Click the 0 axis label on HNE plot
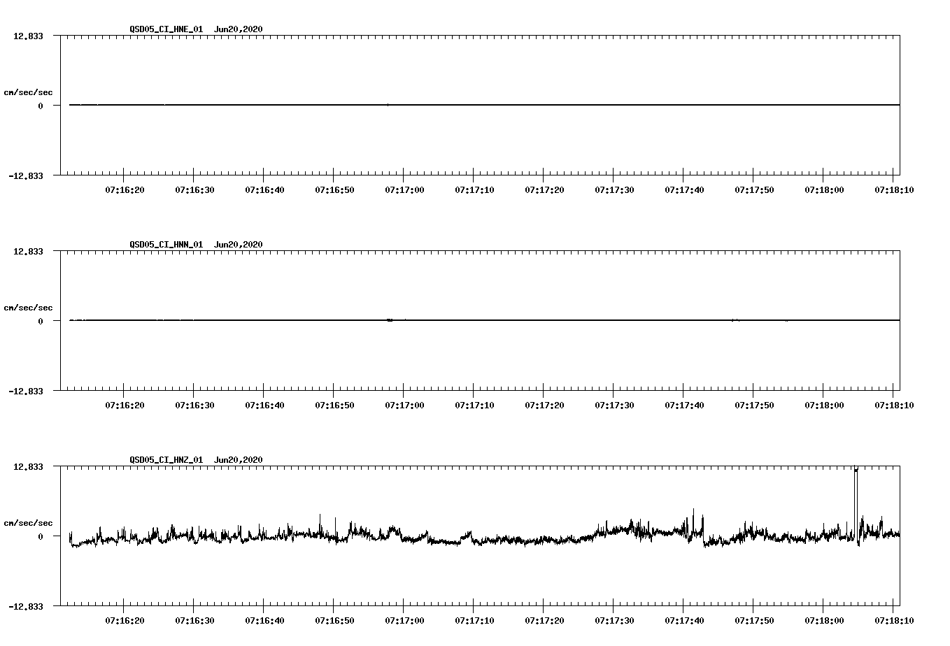Viewport: 950px width, 646px height. coord(41,106)
